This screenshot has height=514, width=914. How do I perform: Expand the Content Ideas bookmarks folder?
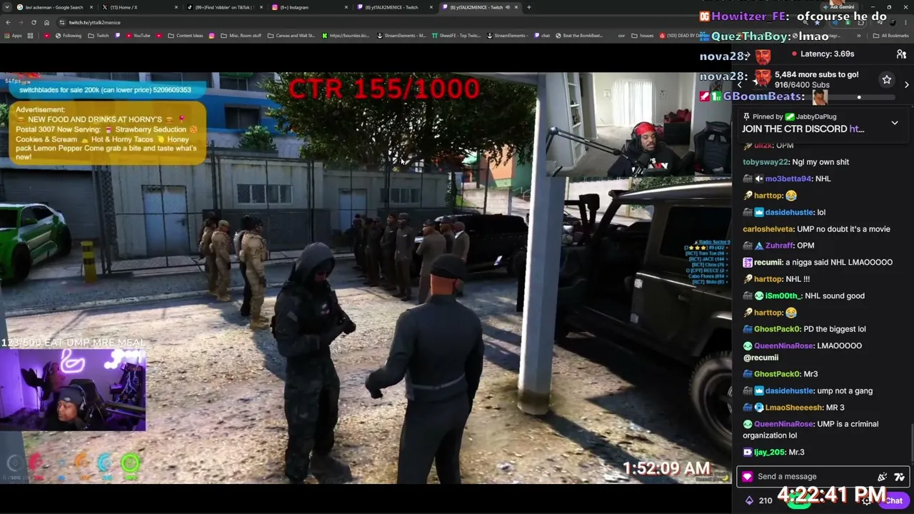click(186, 36)
